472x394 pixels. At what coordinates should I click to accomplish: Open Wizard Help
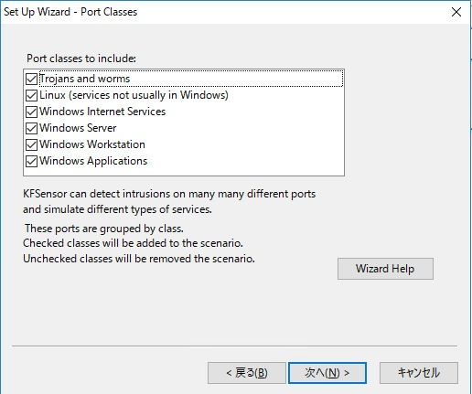pyautogui.click(x=385, y=269)
